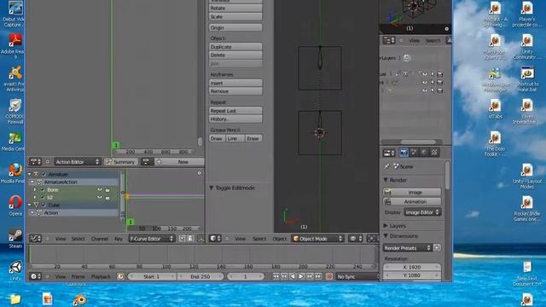Toggle the Summary button in dope sheet header
Image resolution: width=546 pixels, height=307 pixels.
pos(120,162)
